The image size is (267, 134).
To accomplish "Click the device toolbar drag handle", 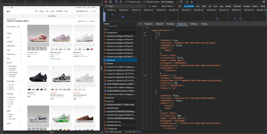I will pyautogui.click(x=52, y=132).
